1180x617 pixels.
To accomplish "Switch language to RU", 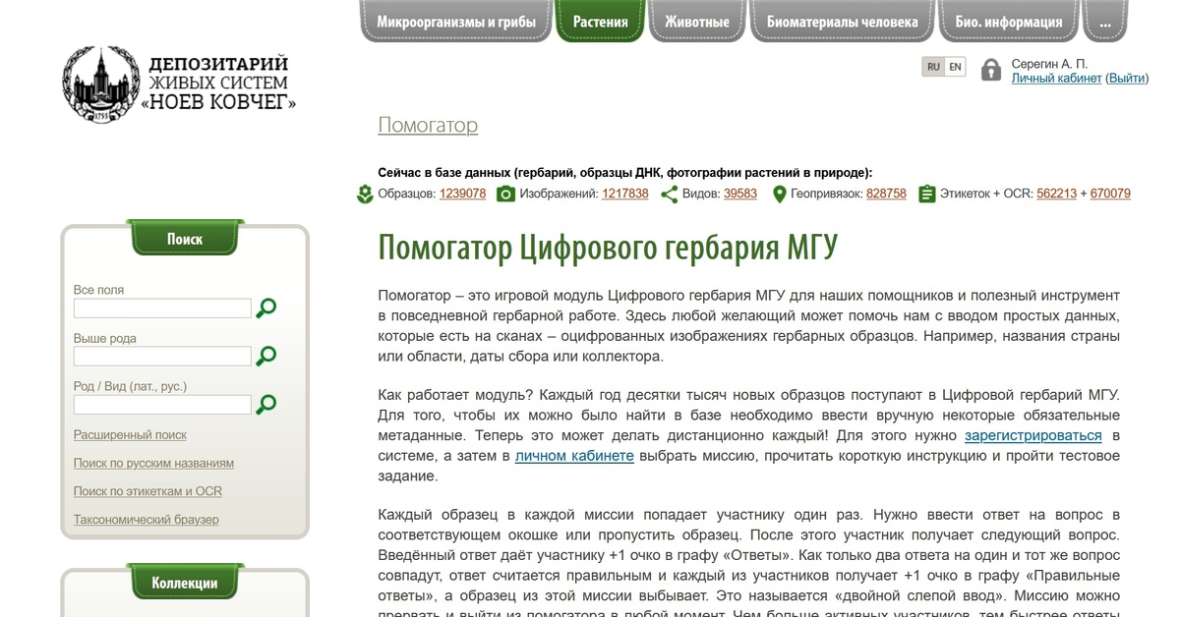I will [x=933, y=67].
